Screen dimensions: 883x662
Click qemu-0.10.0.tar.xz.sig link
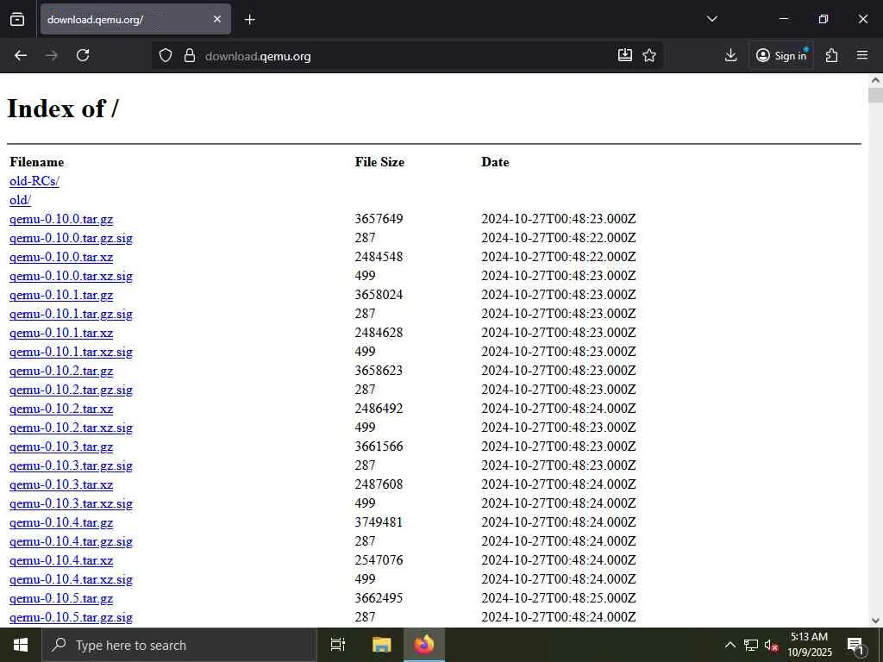pos(71,276)
